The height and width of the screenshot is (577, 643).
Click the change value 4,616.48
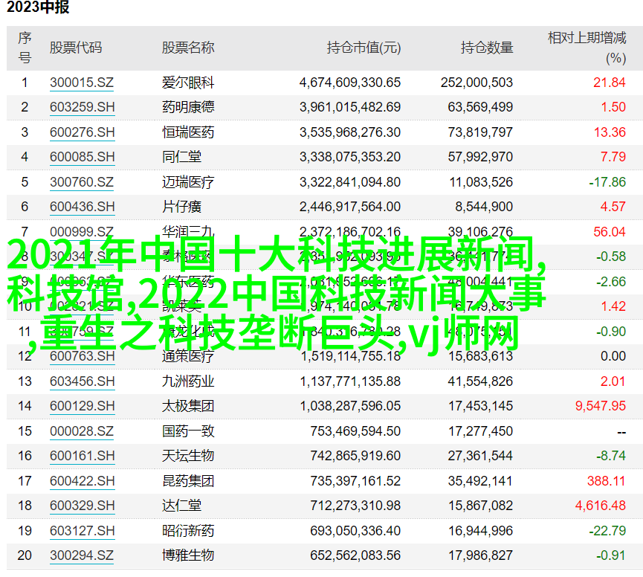click(x=601, y=505)
